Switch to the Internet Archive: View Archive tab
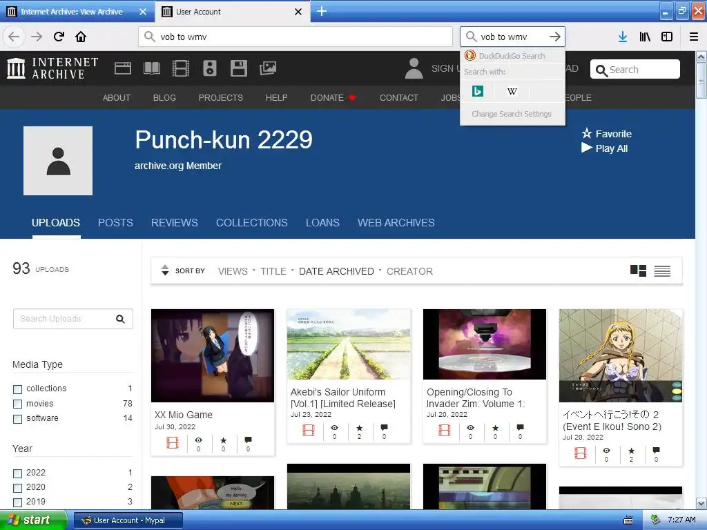This screenshot has height=530, width=707. pyautogui.click(x=77, y=12)
